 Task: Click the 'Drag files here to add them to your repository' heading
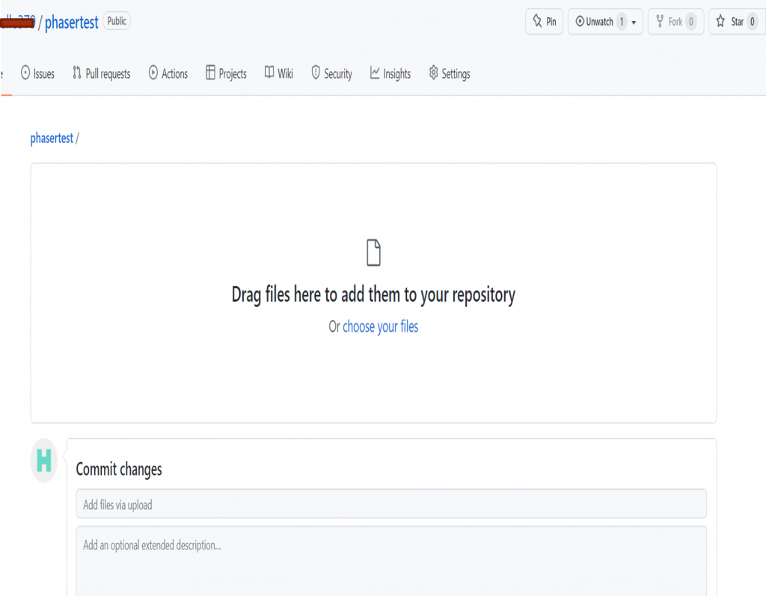[x=373, y=295]
